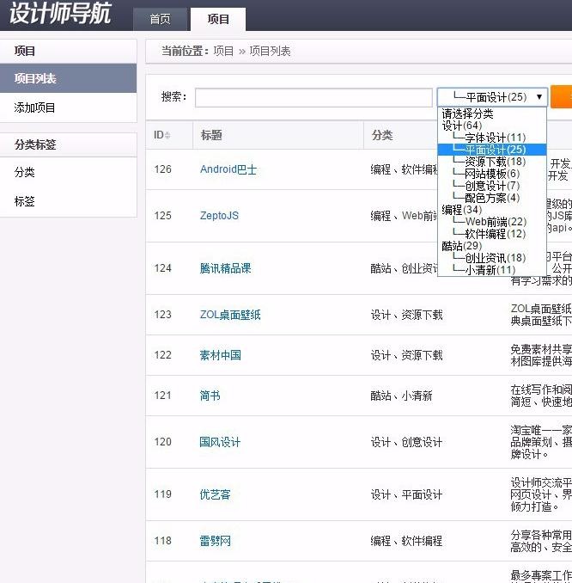Click the ID cell 124

(162, 268)
